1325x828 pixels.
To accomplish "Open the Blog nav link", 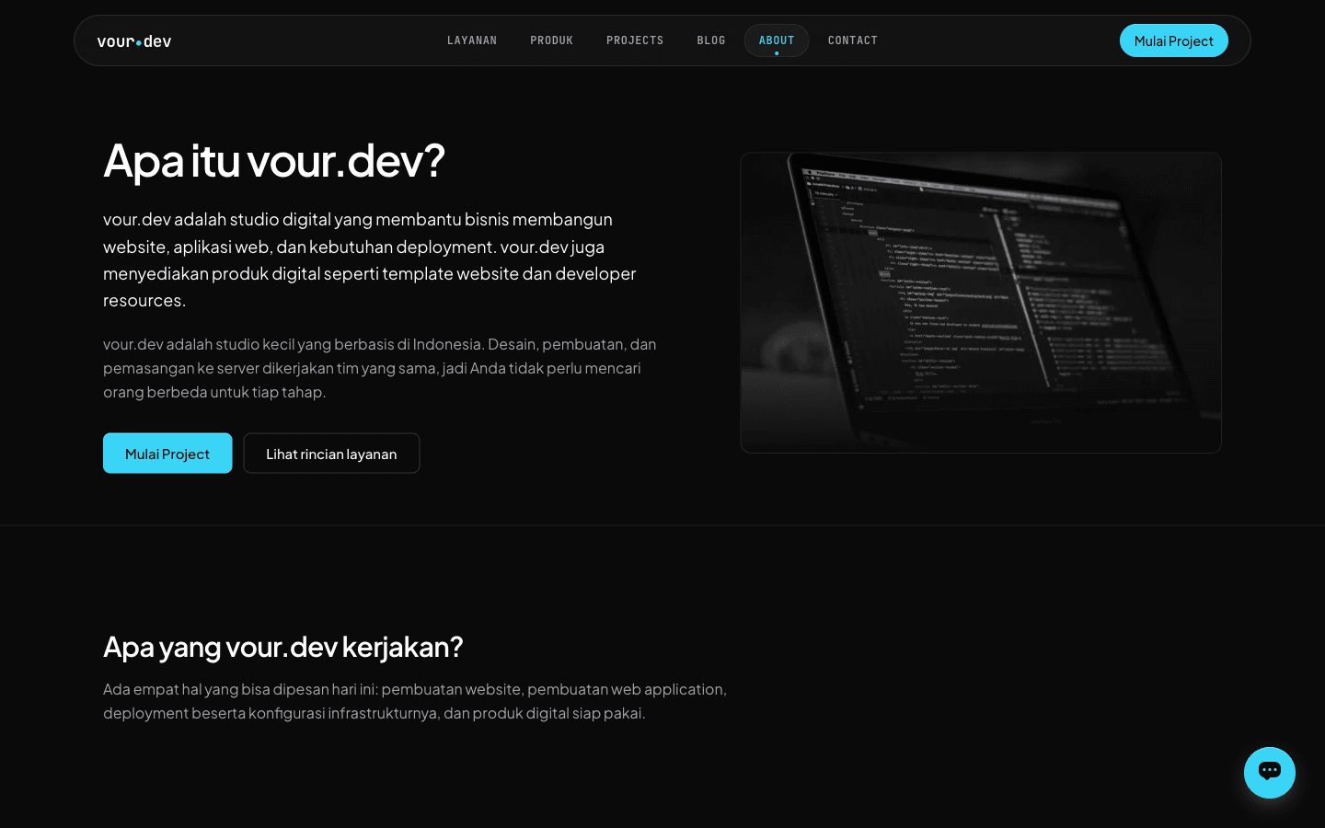I will 711,40.
